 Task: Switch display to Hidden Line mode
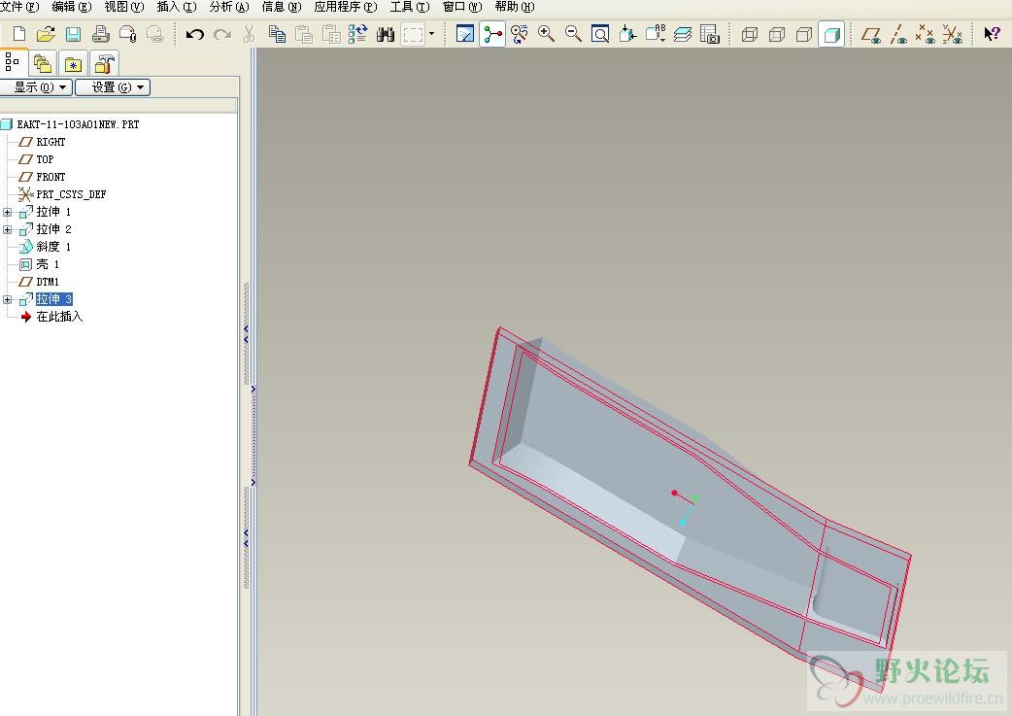(x=777, y=34)
